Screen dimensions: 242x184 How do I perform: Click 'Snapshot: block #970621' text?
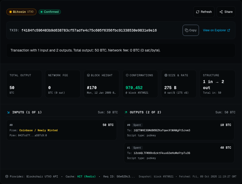pos(156,176)
